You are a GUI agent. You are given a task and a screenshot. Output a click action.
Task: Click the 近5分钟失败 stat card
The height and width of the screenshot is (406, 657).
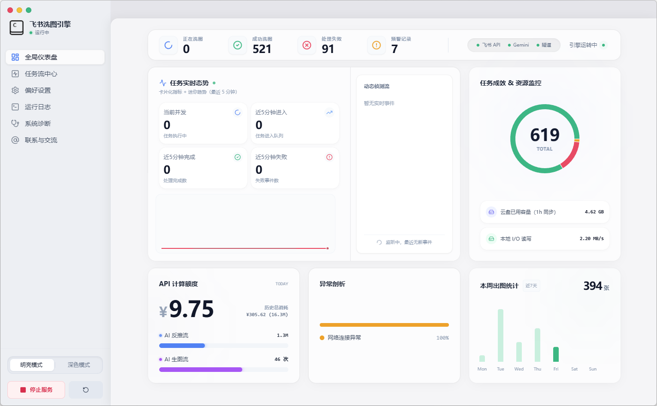[x=295, y=168]
